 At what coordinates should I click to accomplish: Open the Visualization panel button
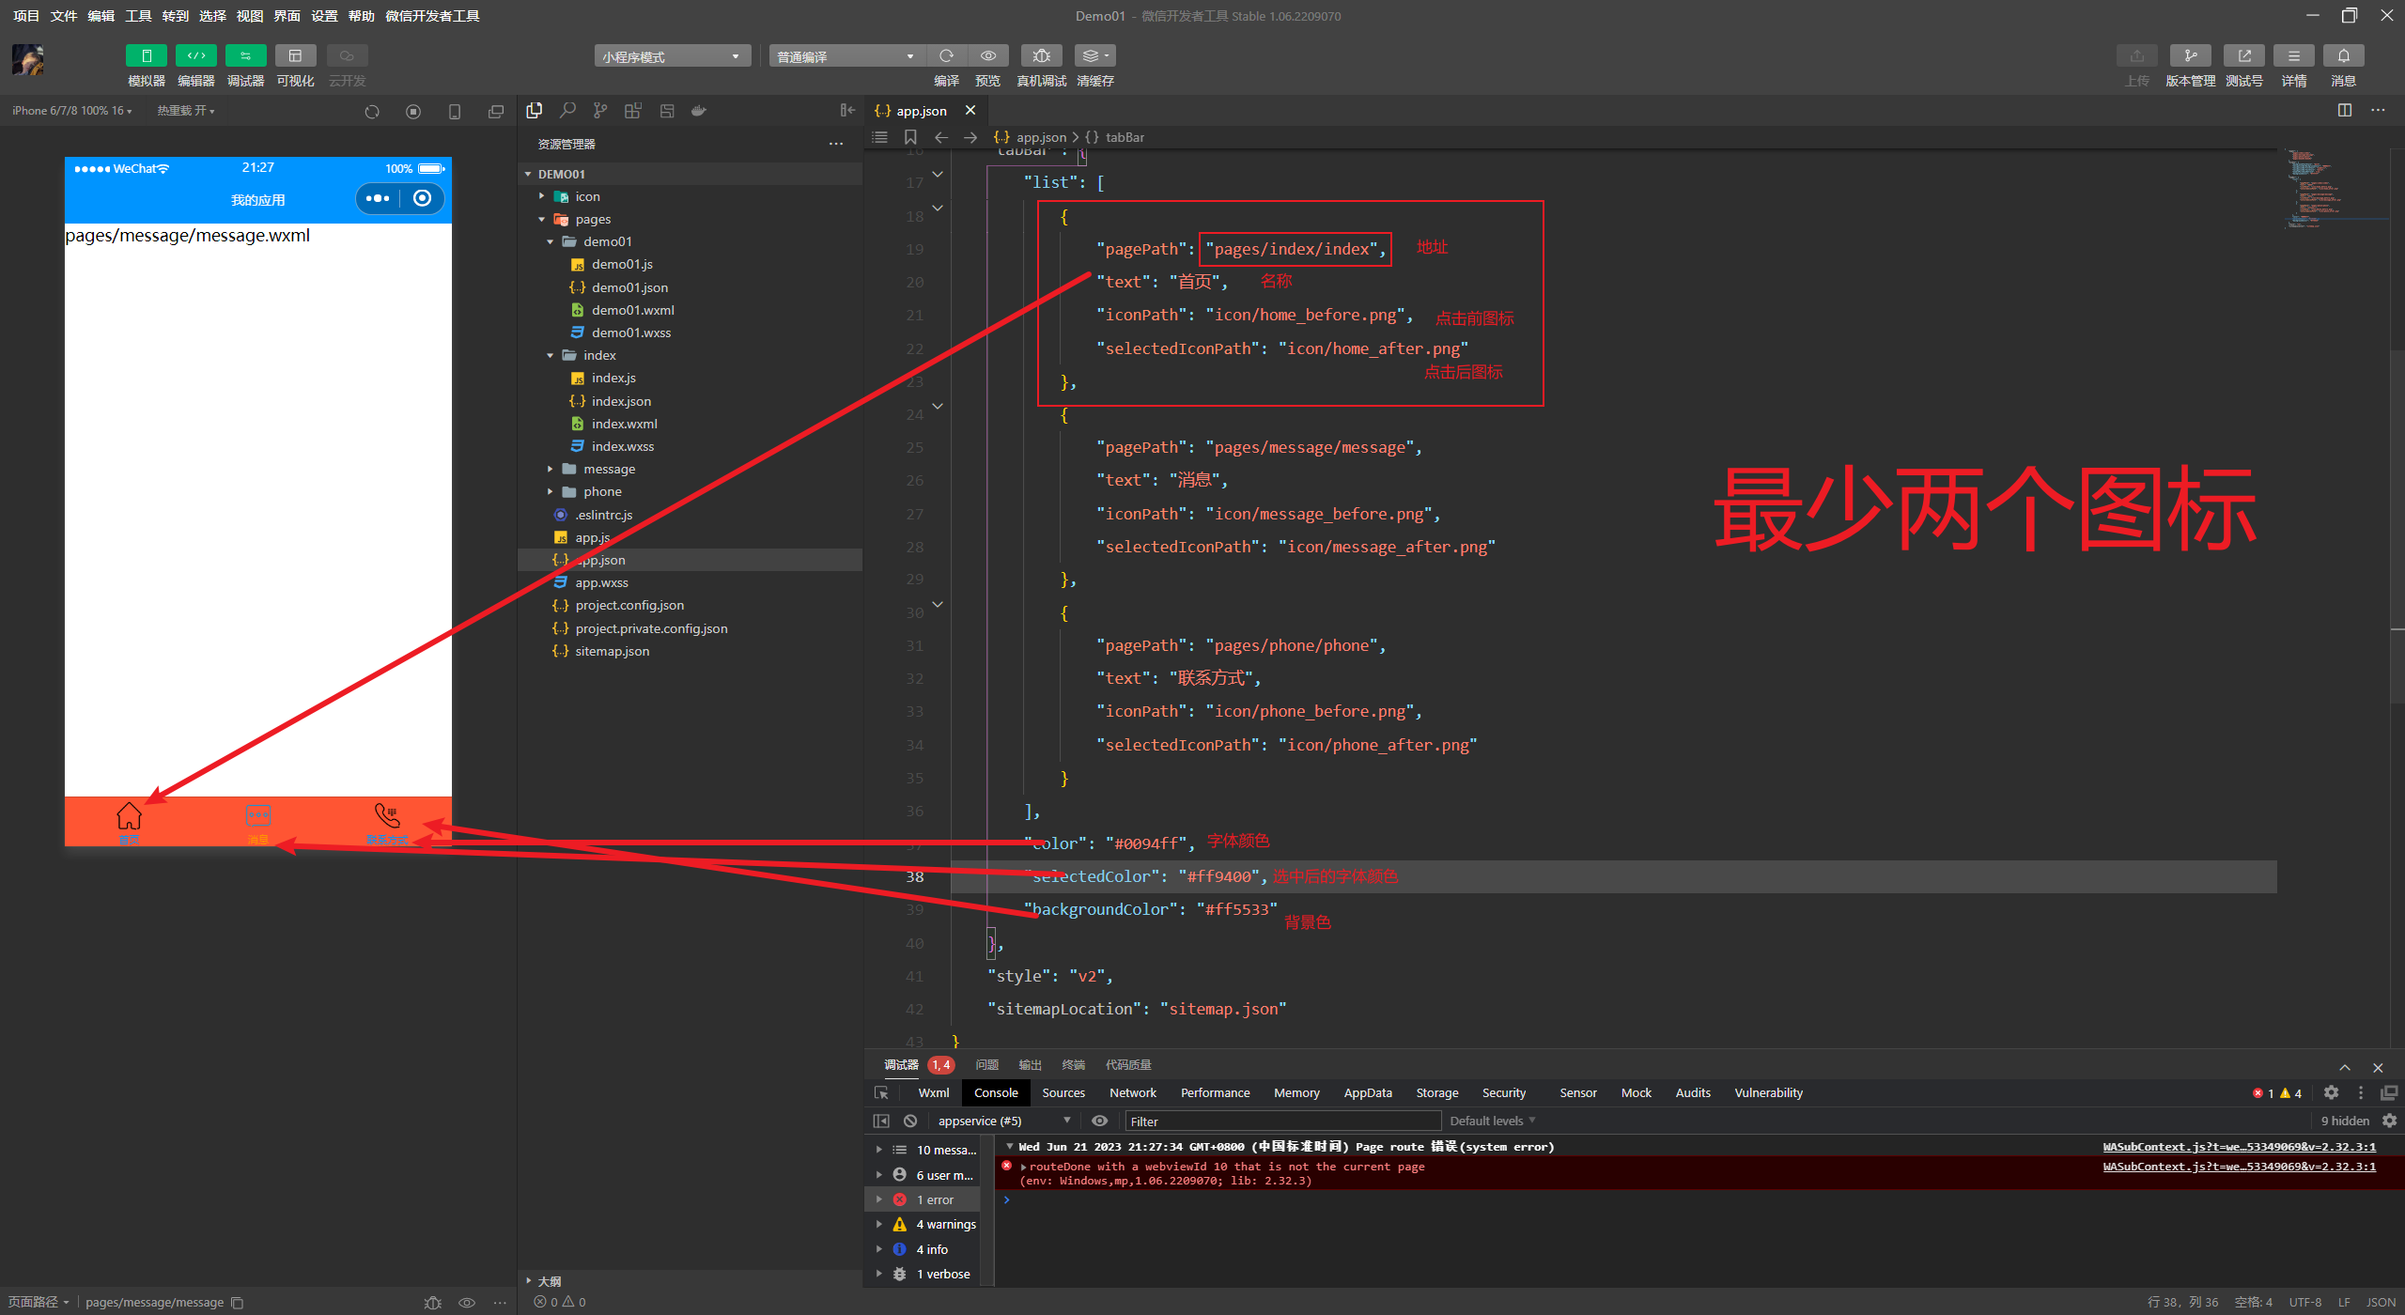[x=295, y=56]
